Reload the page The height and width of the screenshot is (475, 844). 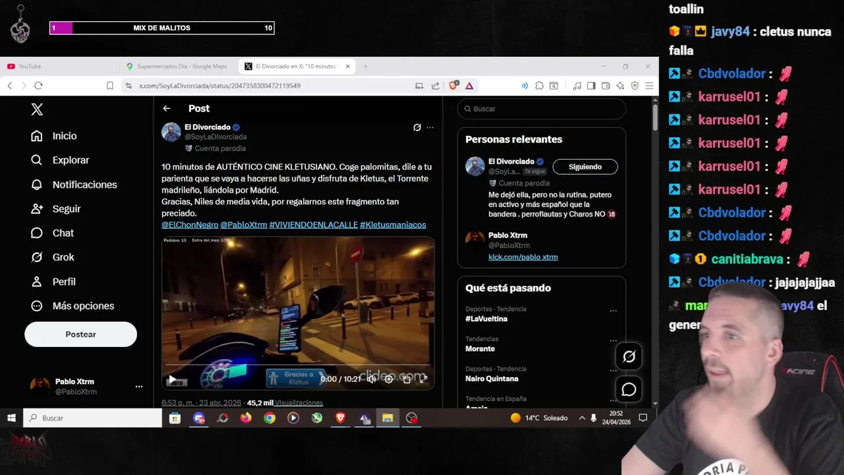38,86
